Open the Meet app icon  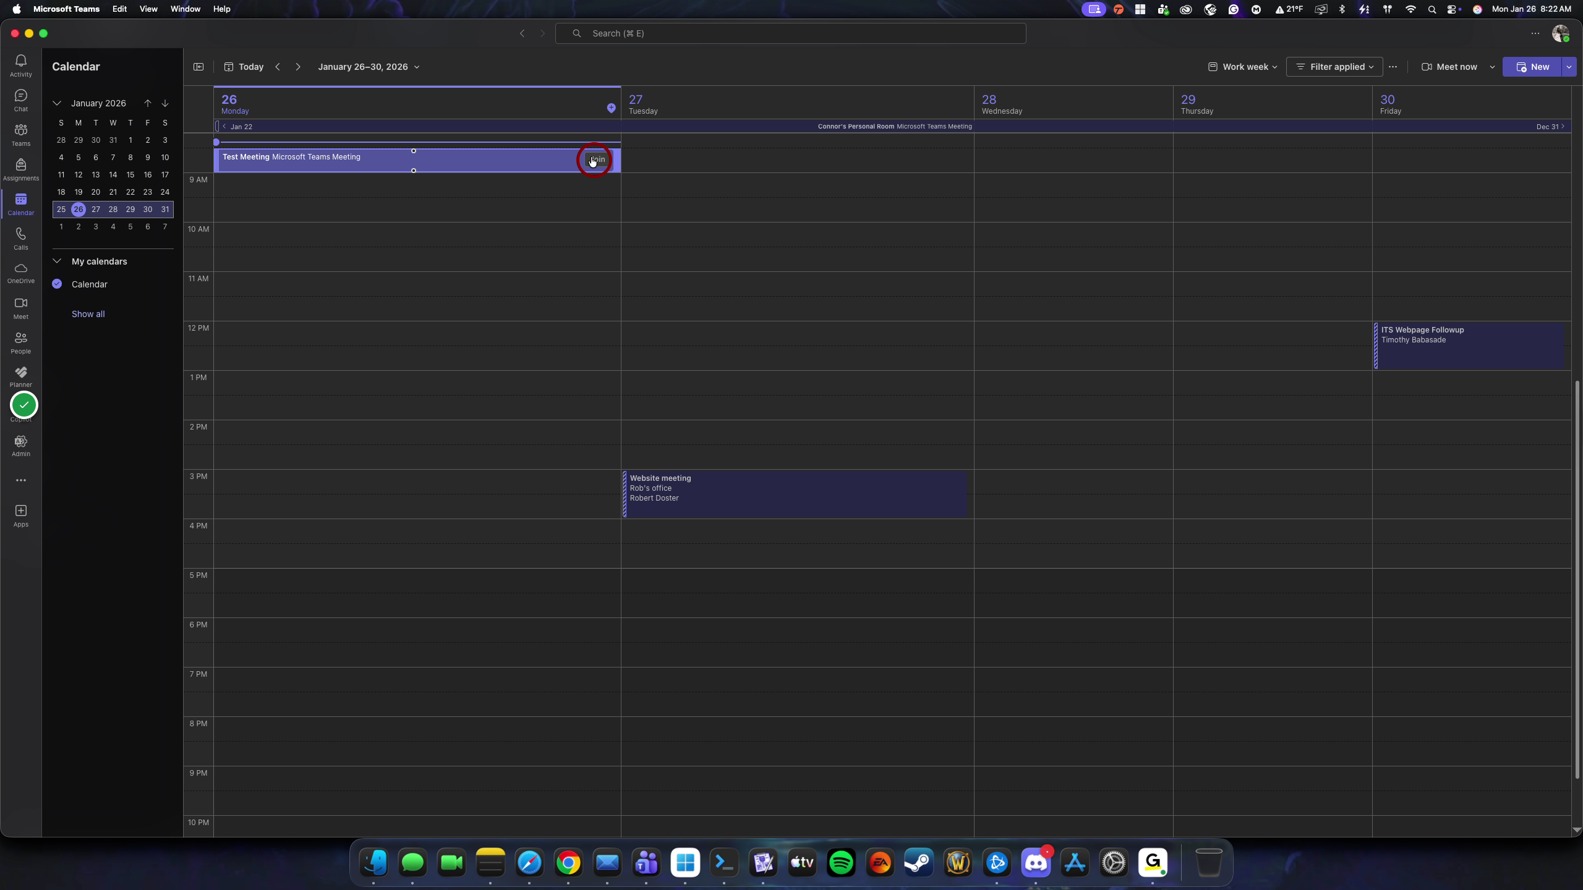20,308
